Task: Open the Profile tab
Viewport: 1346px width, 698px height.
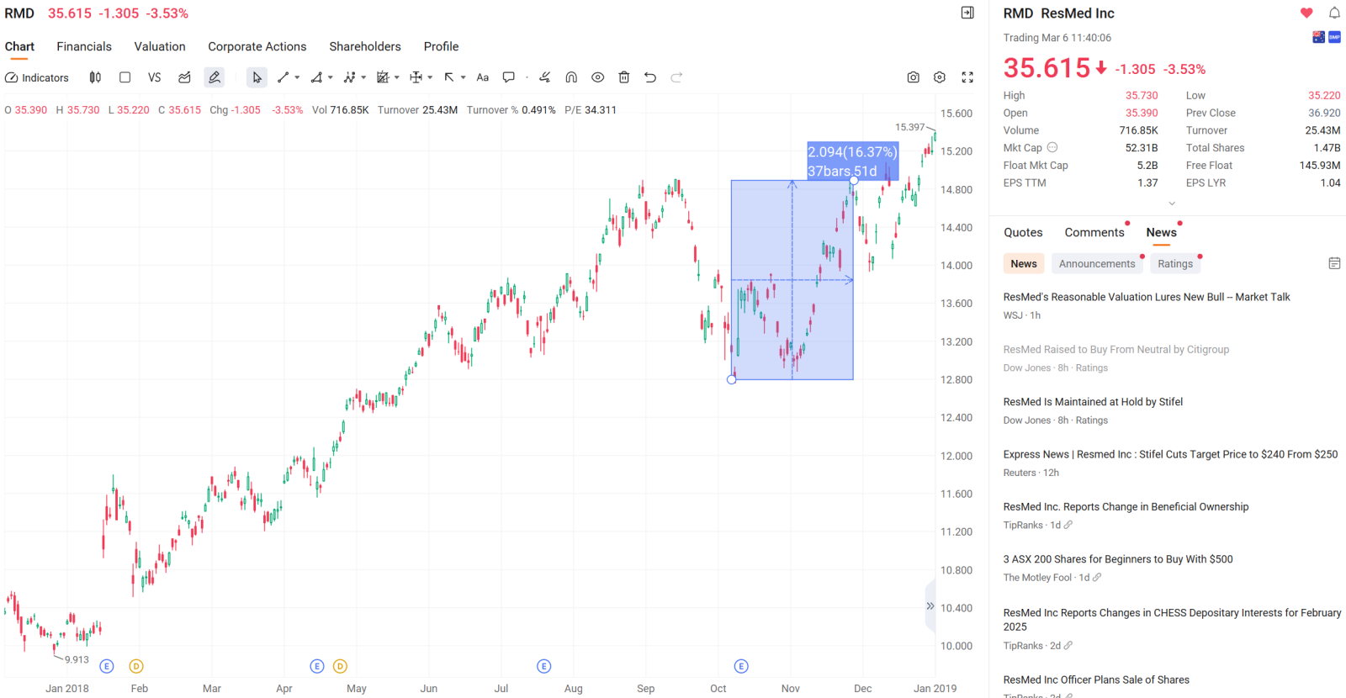Action: tap(441, 46)
